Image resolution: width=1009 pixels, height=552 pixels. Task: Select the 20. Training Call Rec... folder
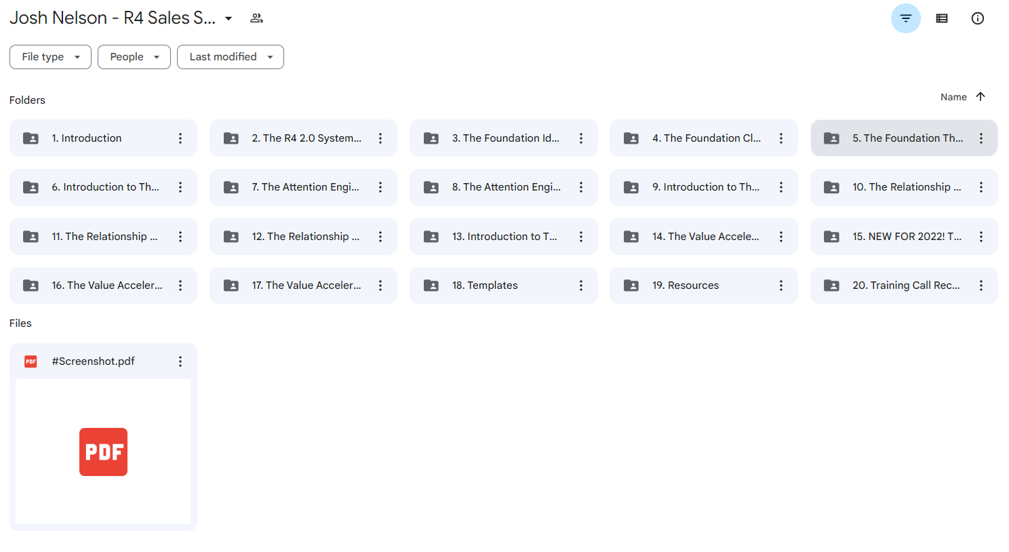coord(904,285)
